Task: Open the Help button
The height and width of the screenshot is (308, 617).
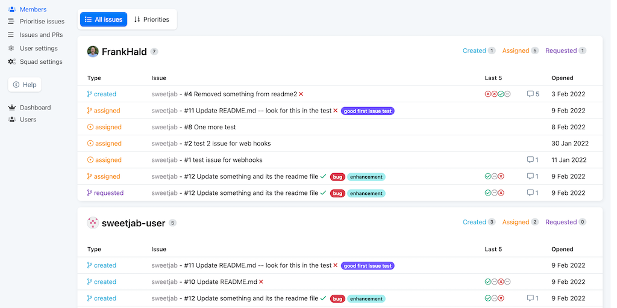Action: [25, 85]
